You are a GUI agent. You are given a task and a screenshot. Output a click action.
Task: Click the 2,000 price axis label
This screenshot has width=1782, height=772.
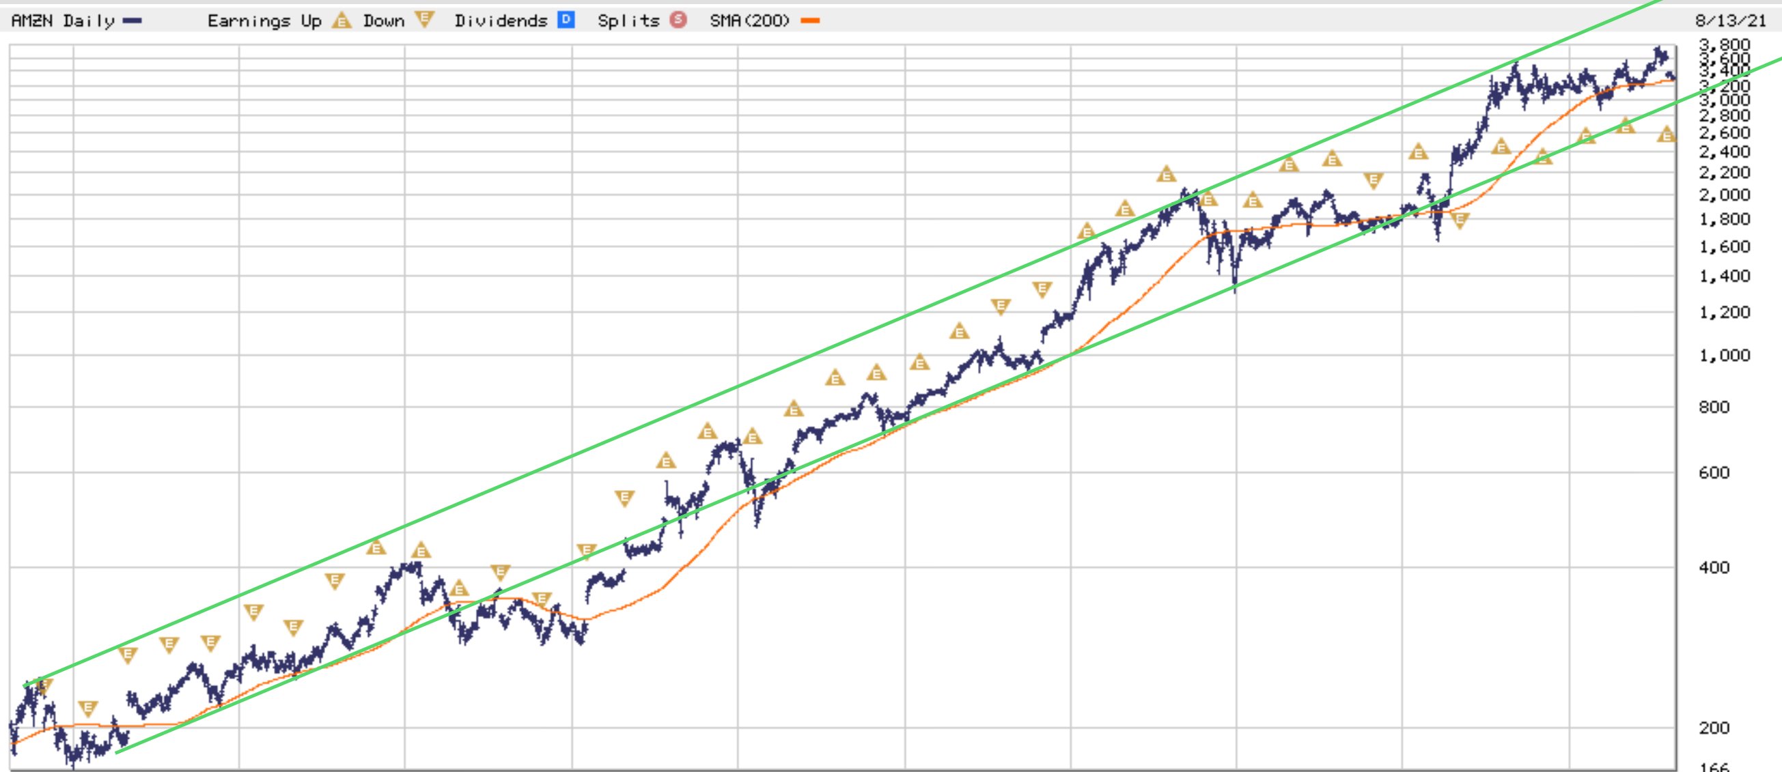[1725, 195]
